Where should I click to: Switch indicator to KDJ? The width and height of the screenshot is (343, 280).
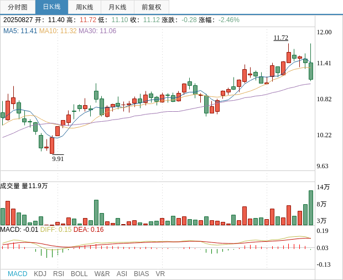[x=40, y=274]
